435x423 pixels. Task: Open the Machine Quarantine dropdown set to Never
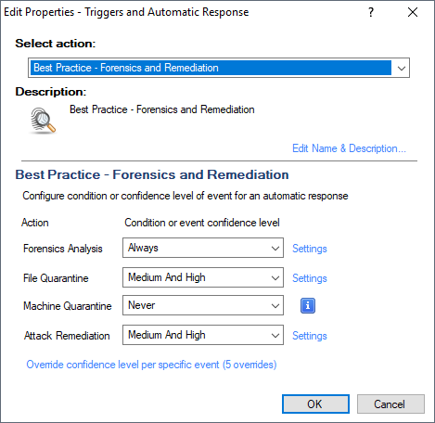point(203,305)
